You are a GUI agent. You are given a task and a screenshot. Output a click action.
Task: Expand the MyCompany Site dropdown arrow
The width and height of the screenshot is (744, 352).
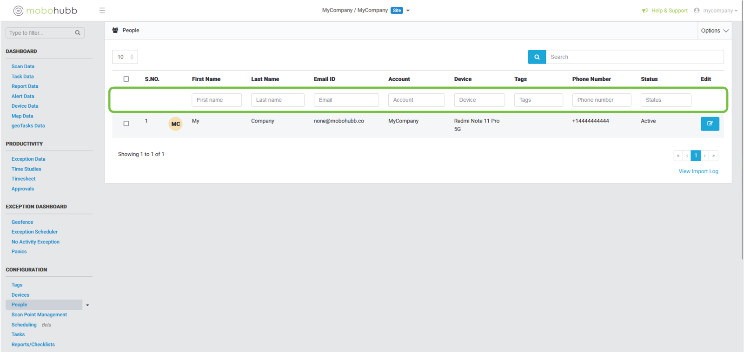coord(408,11)
